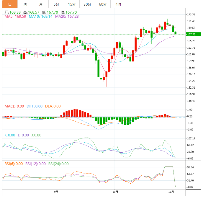Open the 15分 interval tab
This screenshot has width=203, height=199.
tap(72, 4)
